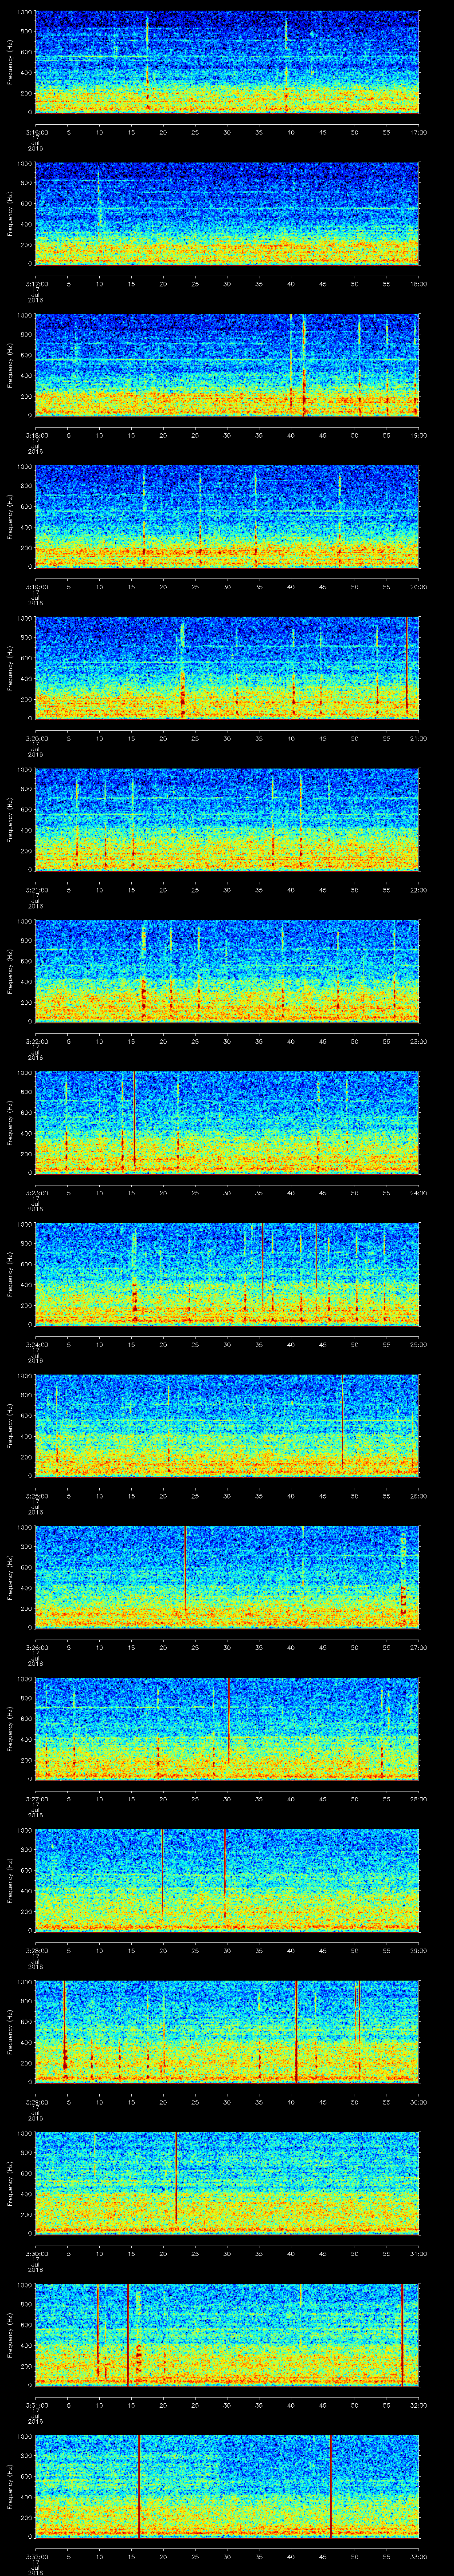
Task: Click the 27:00 time label
Action: 418,1647
